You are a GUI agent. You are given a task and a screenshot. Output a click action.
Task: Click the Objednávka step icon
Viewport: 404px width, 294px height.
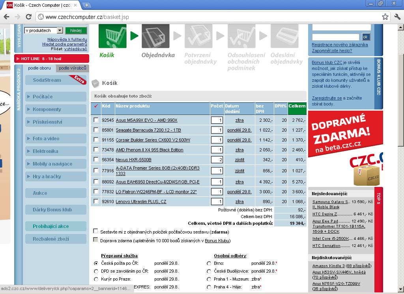pyautogui.click(x=155, y=36)
